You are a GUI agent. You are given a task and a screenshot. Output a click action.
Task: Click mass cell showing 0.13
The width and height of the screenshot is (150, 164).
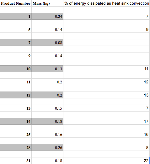[x=47, y=69]
